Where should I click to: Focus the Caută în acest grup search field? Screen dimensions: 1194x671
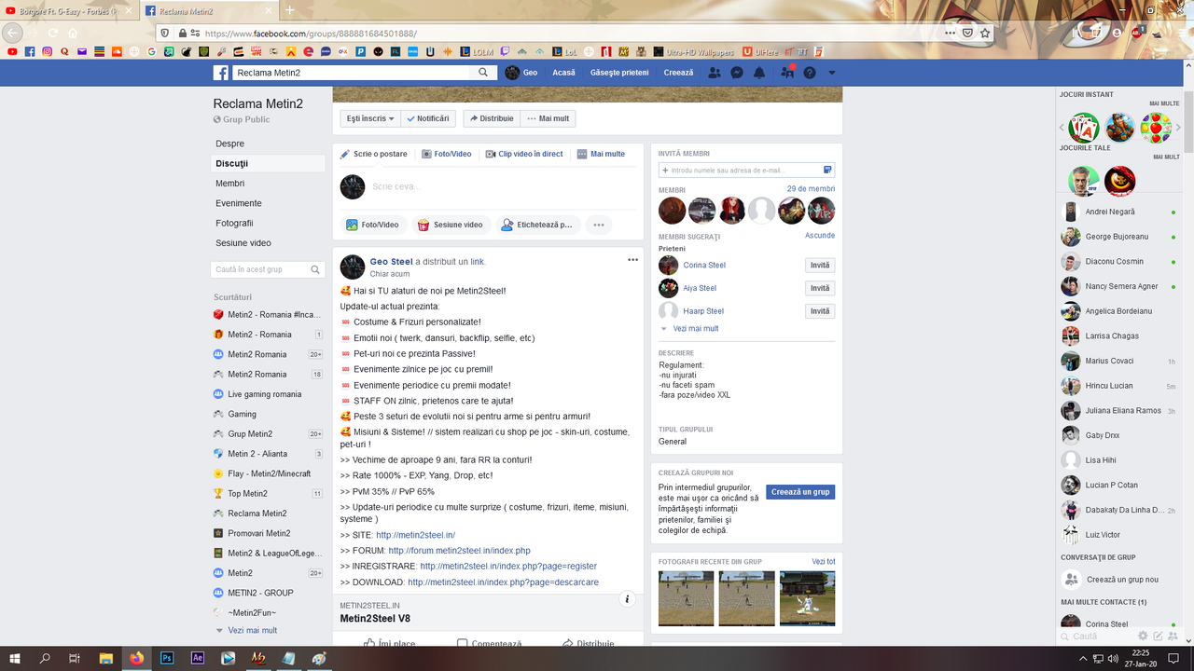click(x=268, y=269)
